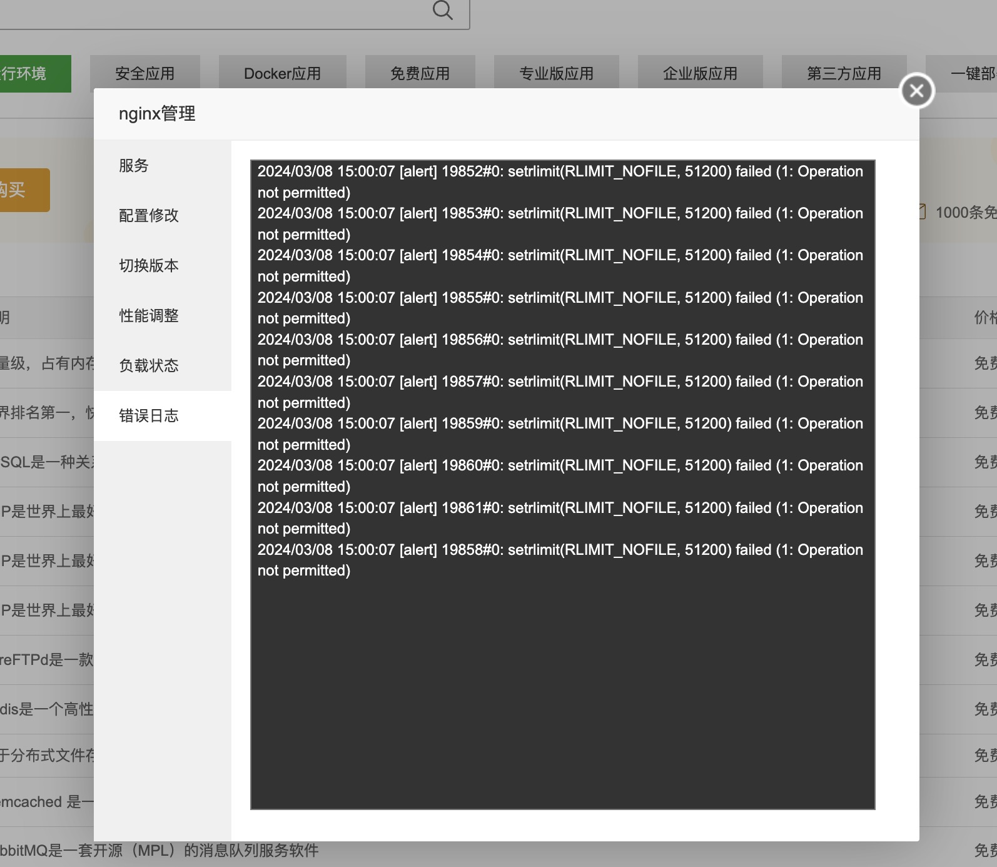Click the orange 购买 button
Screen dimensions: 997x867
(24, 190)
